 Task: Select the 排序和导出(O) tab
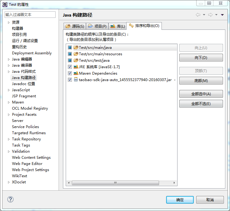(x=144, y=26)
